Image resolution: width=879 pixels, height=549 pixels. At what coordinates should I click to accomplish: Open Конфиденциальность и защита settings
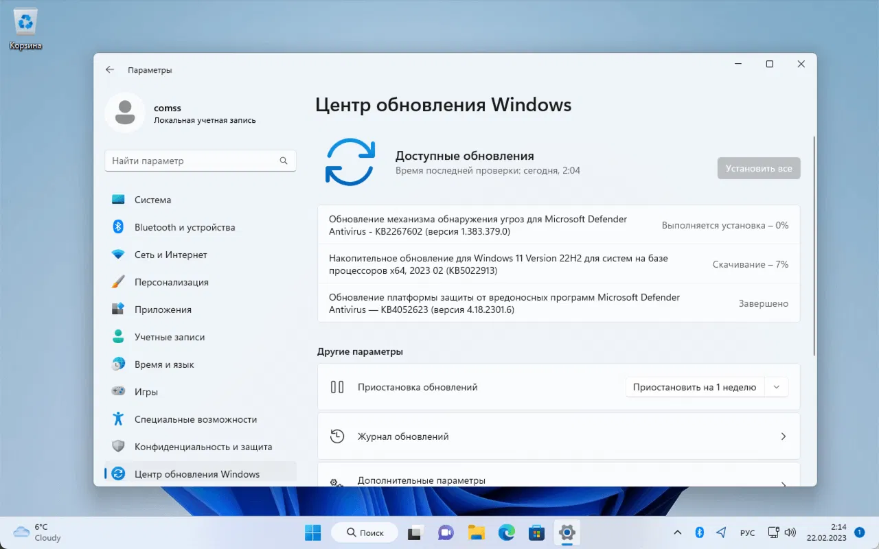[x=201, y=447]
